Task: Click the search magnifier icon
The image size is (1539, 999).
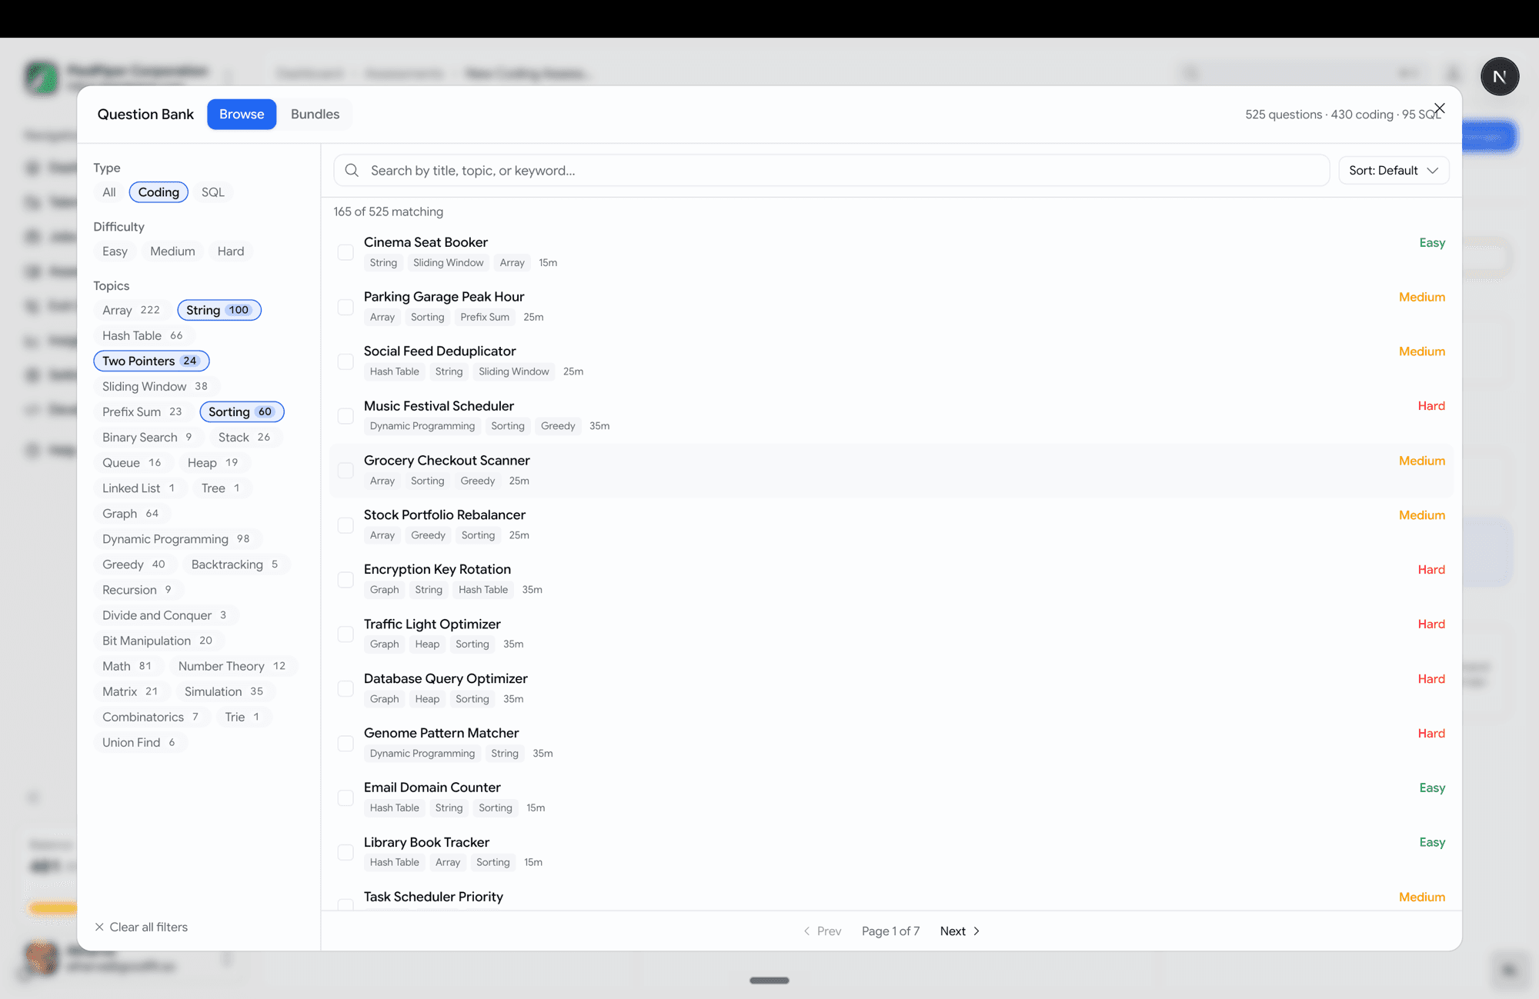Action: [x=352, y=170]
